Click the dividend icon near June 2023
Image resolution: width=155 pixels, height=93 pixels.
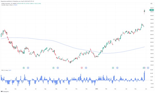pos(148,68)
